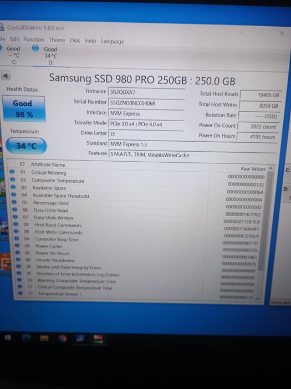This screenshot has width=291, height=389.
Task: Click the Host Write Commands status icon
Action: point(16,231)
